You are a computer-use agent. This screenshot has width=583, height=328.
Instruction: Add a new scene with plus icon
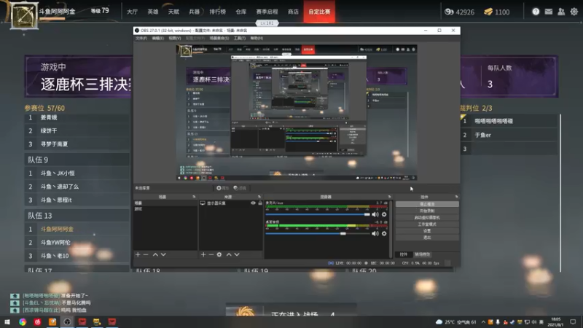click(138, 254)
